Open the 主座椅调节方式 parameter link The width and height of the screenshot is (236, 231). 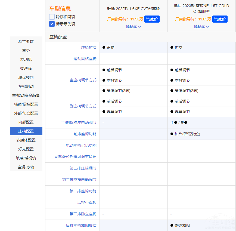(x=83, y=80)
